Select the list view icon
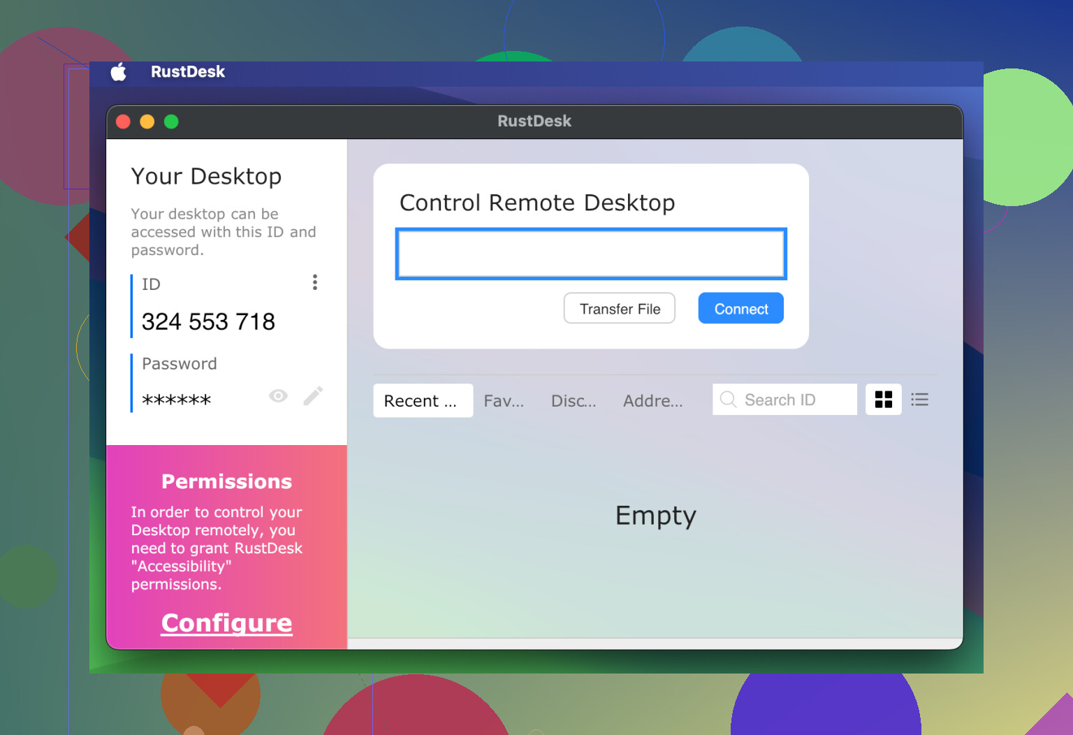Image resolution: width=1073 pixels, height=735 pixels. tap(920, 400)
